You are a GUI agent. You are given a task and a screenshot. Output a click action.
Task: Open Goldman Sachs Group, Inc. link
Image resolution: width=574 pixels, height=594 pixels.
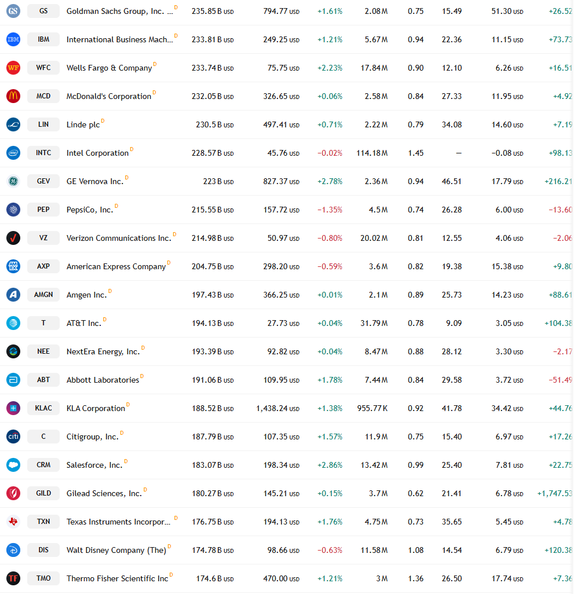pyautogui.click(x=120, y=12)
